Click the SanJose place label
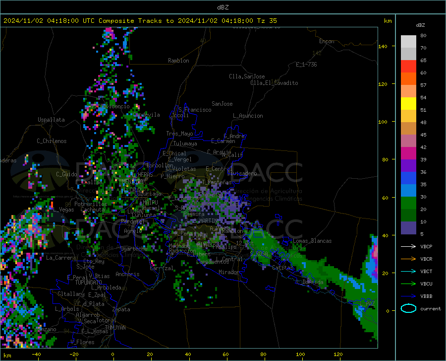The image size is (446, 361). click(222, 104)
